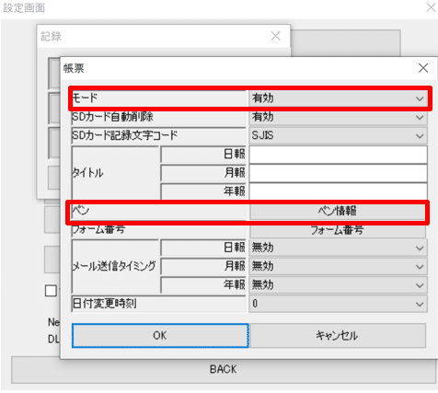Click the キャンセル button

click(338, 336)
